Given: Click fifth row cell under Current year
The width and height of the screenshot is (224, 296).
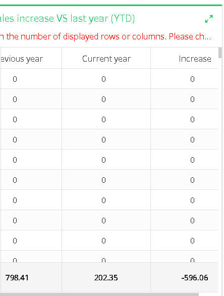Looking at the screenshot, I should tap(106, 160).
